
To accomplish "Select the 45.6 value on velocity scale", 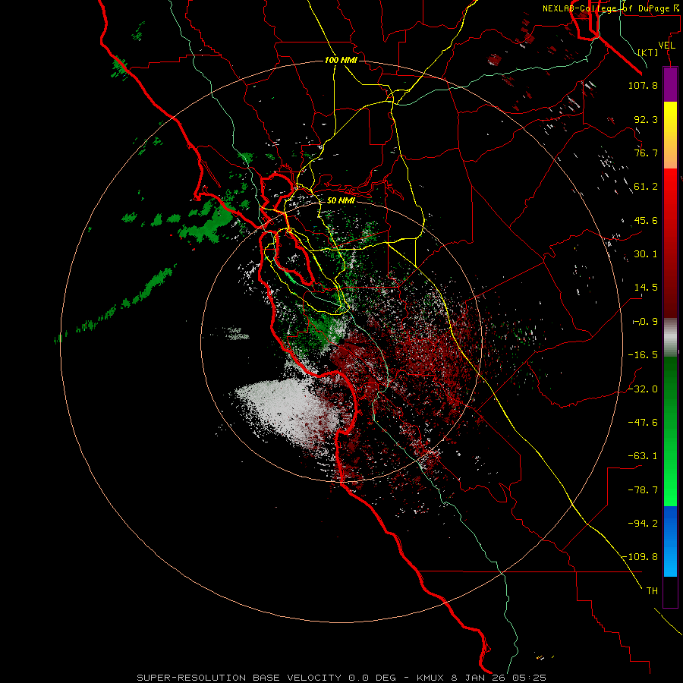I will pos(646,220).
